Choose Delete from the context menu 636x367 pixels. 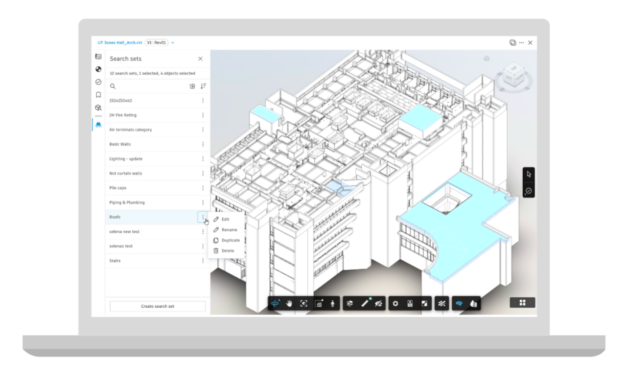click(227, 251)
